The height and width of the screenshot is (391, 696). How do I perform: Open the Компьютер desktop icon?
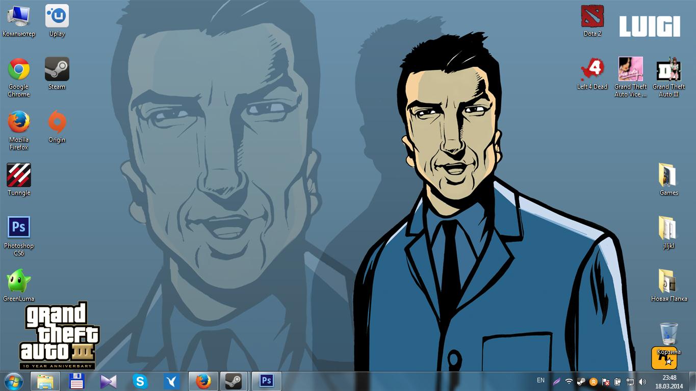(x=19, y=21)
